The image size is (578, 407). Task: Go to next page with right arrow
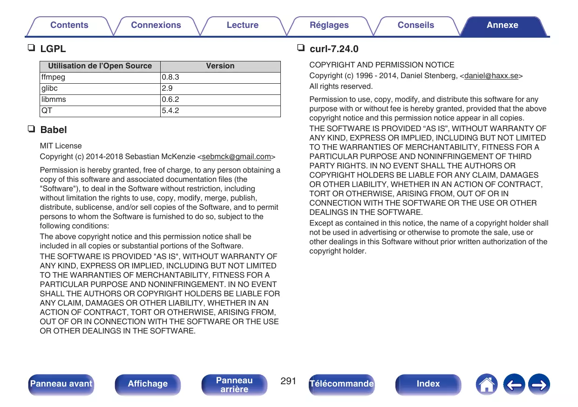(539, 384)
